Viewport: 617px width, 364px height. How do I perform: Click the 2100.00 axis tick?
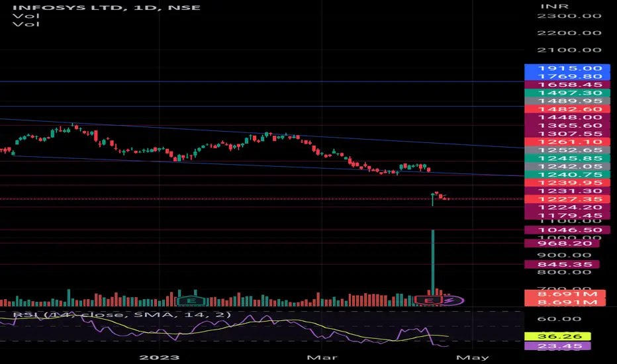(569, 50)
